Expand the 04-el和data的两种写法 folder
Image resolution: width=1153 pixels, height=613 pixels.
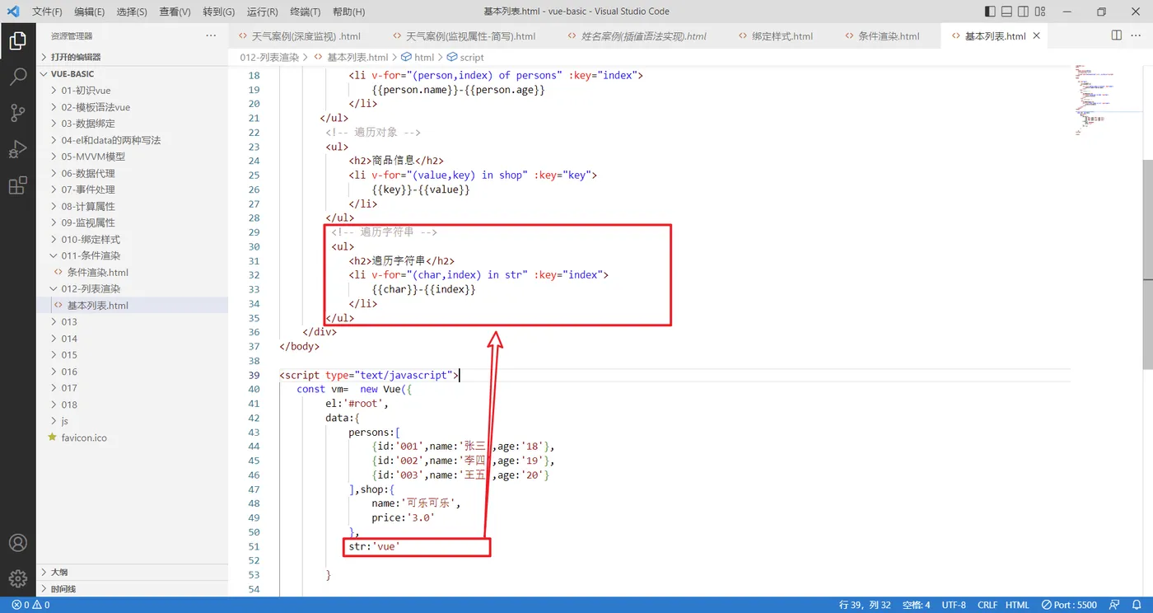[132, 140]
